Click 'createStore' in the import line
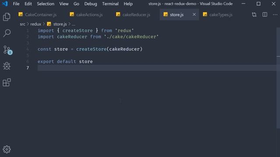 [x=77, y=31]
